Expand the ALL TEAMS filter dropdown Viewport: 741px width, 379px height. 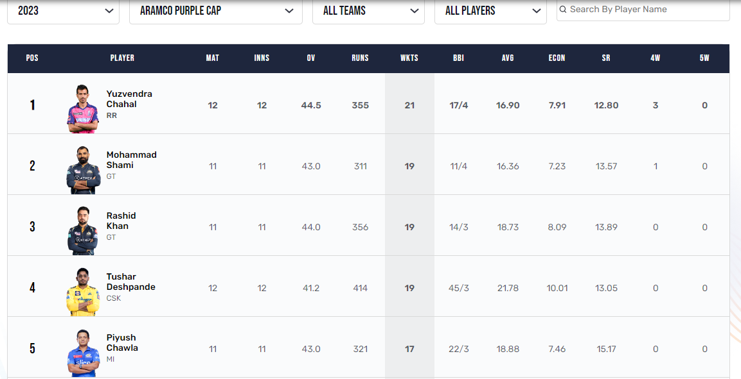click(368, 10)
